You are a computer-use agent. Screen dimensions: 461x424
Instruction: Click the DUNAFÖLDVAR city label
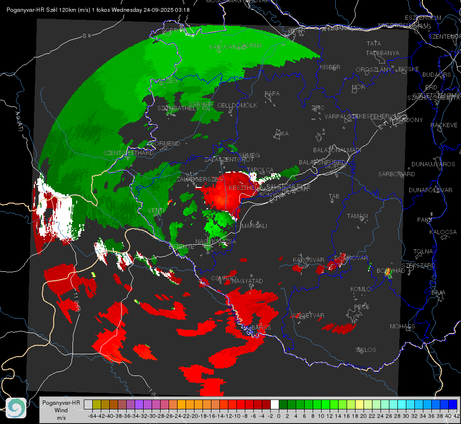(x=430, y=190)
